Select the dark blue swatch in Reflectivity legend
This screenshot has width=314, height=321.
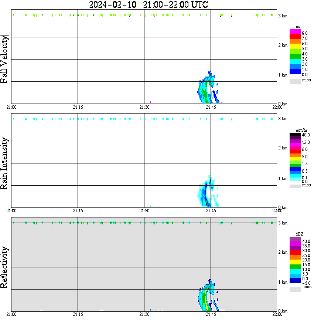(x=295, y=280)
